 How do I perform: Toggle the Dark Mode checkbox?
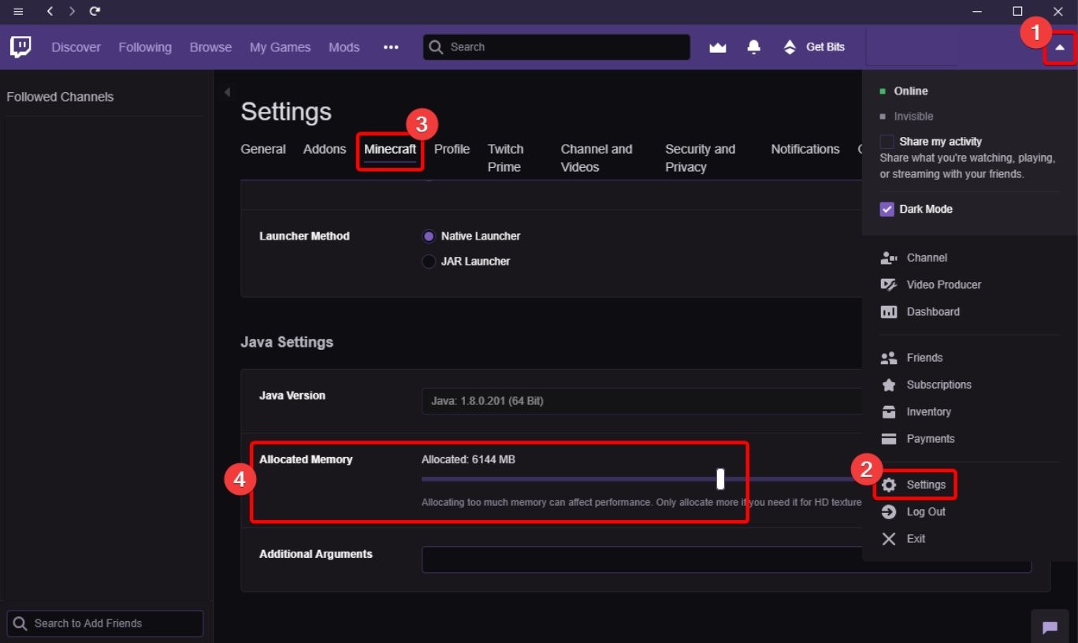(887, 210)
